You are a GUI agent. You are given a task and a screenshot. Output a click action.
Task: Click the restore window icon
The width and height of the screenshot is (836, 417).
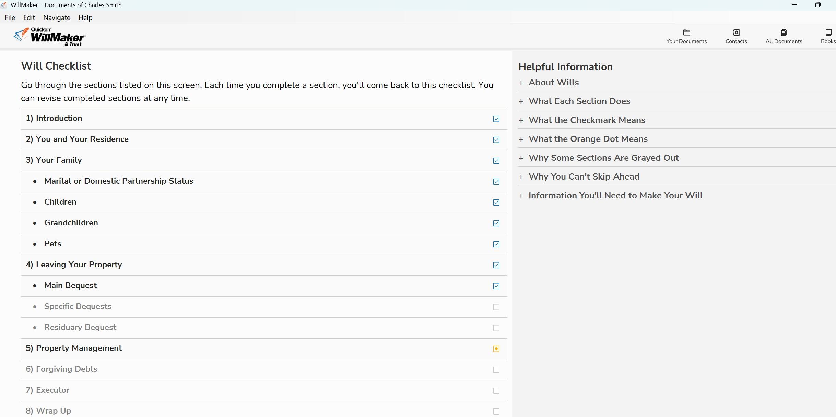pos(818,5)
